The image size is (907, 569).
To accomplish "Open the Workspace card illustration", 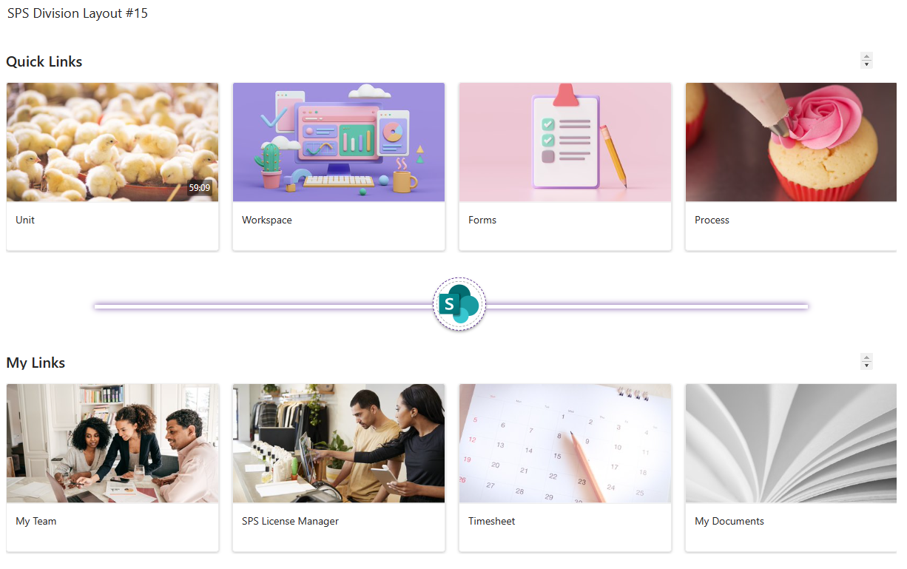I will click(339, 142).
